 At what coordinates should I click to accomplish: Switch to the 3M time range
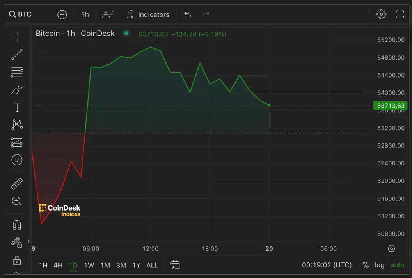pos(121,266)
